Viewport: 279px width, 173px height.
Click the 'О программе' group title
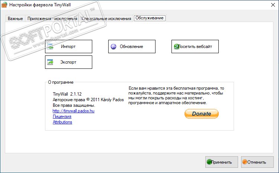[x=61, y=82]
